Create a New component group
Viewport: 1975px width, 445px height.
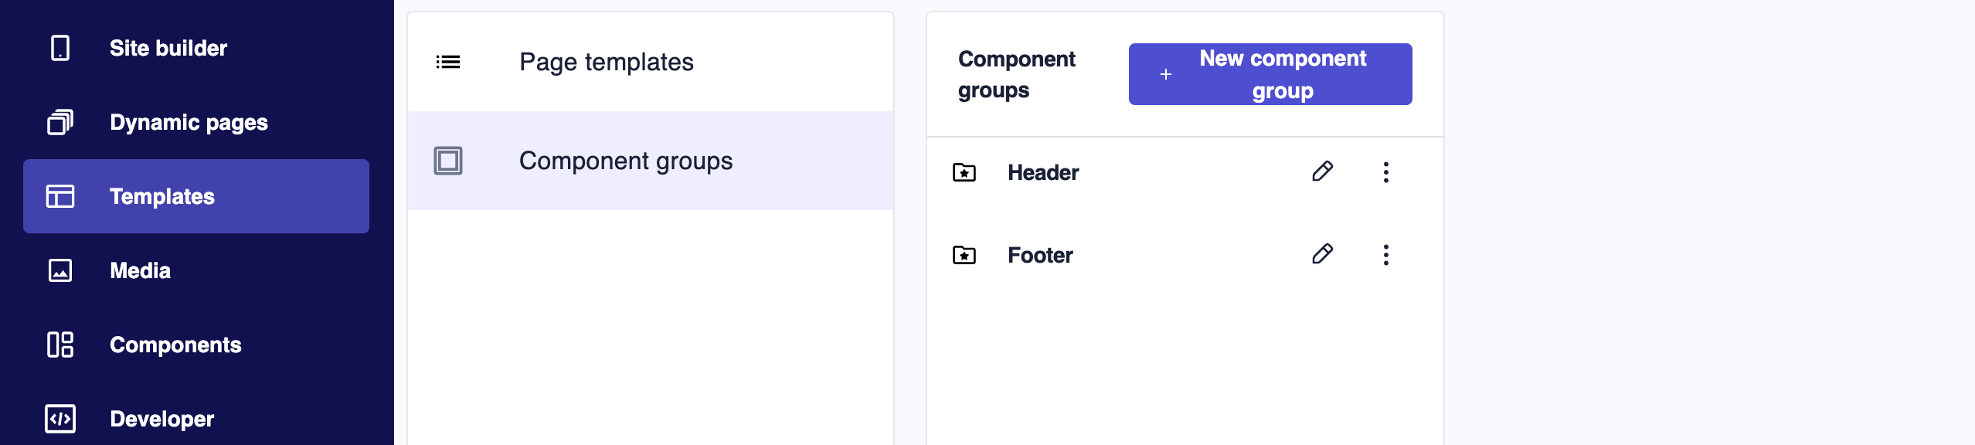click(1270, 74)
